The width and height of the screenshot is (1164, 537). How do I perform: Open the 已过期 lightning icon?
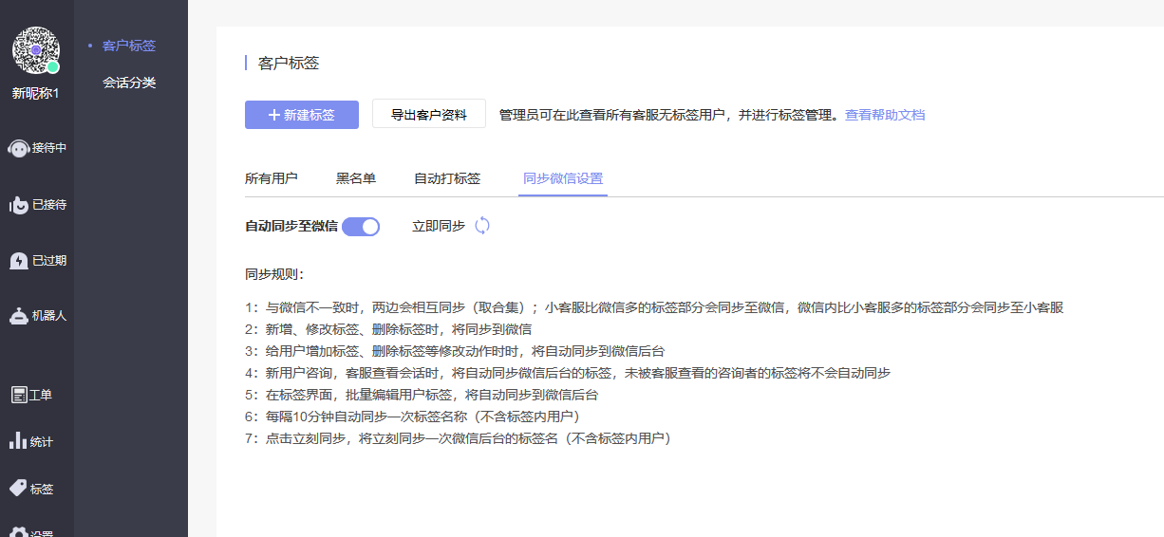click(18, 260)
